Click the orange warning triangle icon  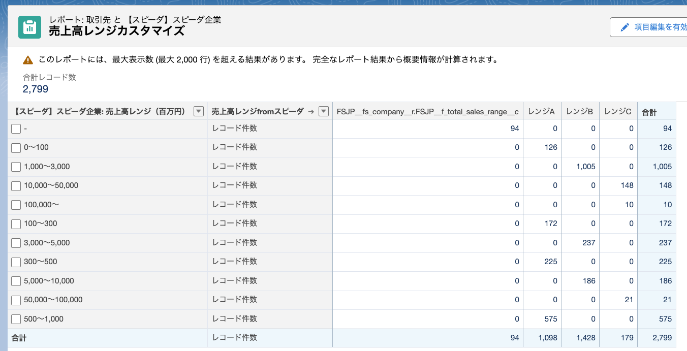(x=28, y=60)
